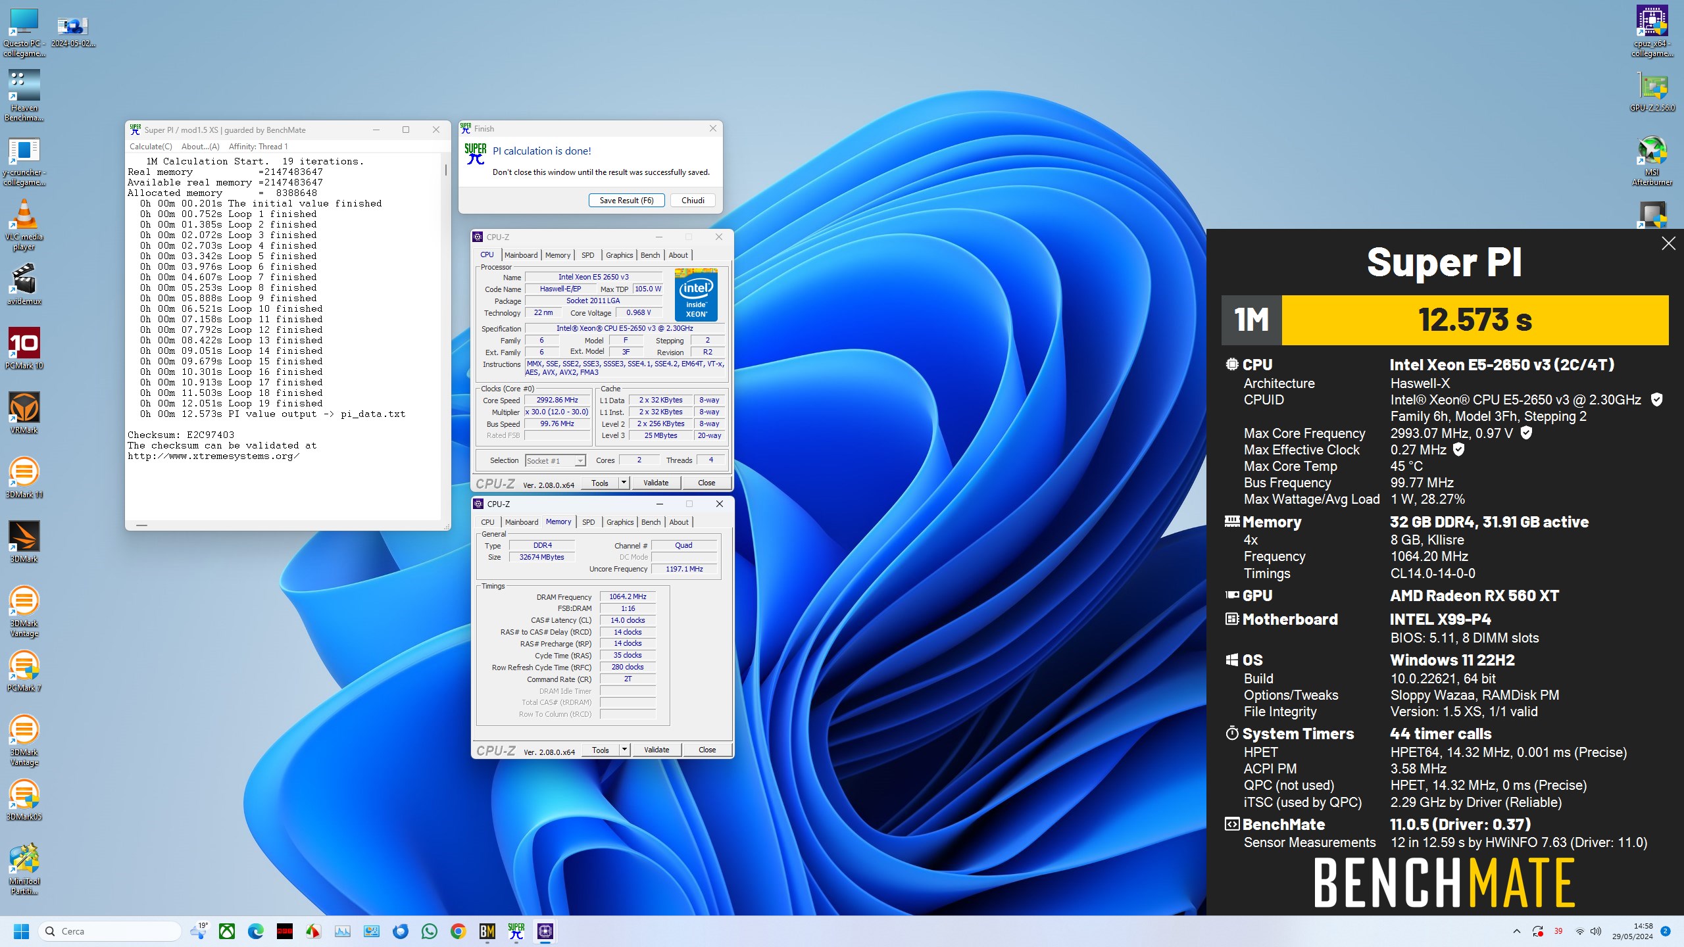Image resolution: width=1684 pixels, height=947 pixels.
Task: Open the PCMark 7 desktop shortcut
Action: click(24, 671)
